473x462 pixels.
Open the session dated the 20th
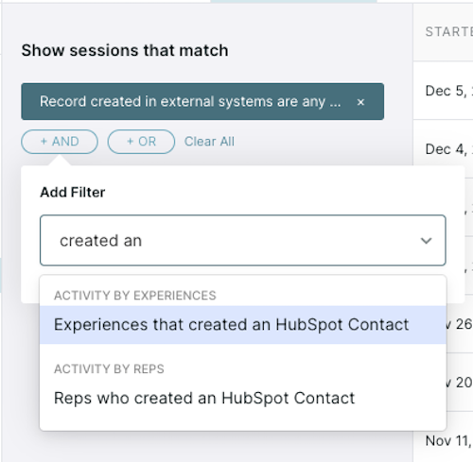click(460, 383)
